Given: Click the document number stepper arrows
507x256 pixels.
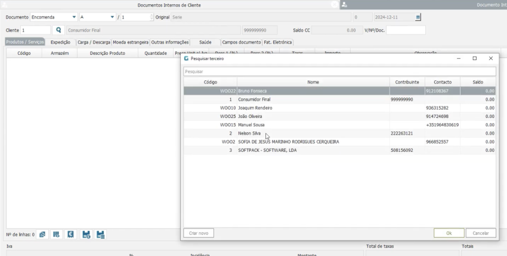Looking at the screenshot, I should pyautogui.click(x=152, y=17).
